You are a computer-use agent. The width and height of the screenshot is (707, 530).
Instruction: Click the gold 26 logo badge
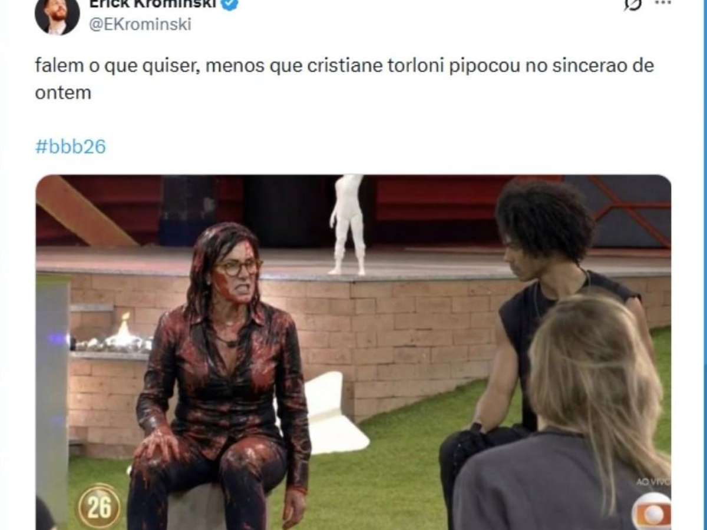click(x=98, y=506)
